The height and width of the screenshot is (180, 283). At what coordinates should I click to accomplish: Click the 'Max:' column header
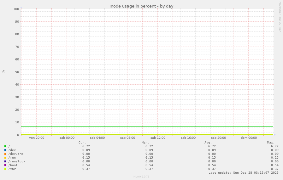point(271,143)
